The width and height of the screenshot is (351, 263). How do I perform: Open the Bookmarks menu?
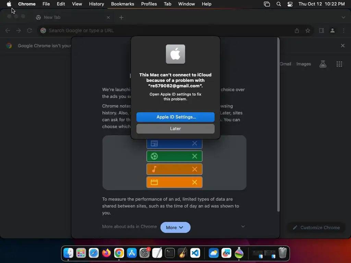(x=122, y=4)
